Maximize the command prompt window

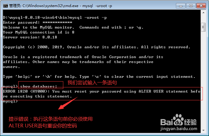(x=191, y=6)
